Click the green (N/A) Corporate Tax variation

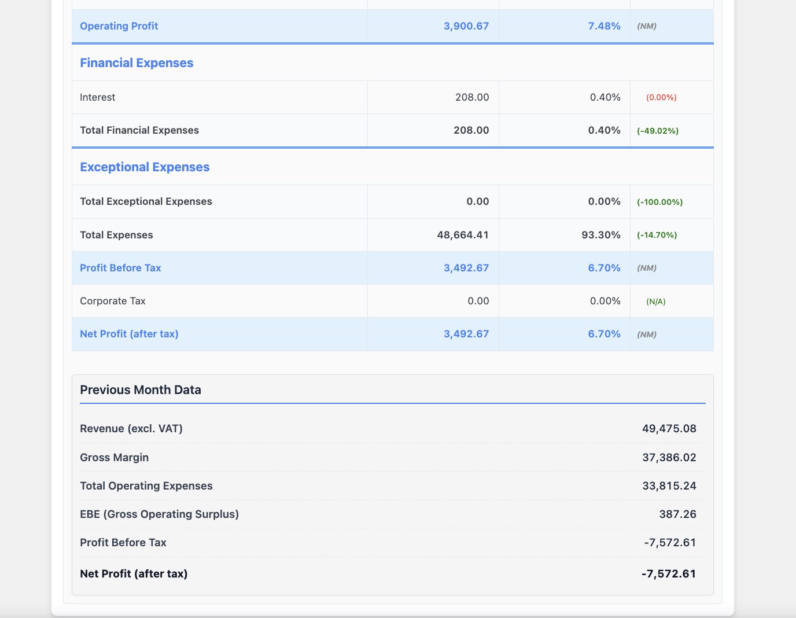[656, 301]
